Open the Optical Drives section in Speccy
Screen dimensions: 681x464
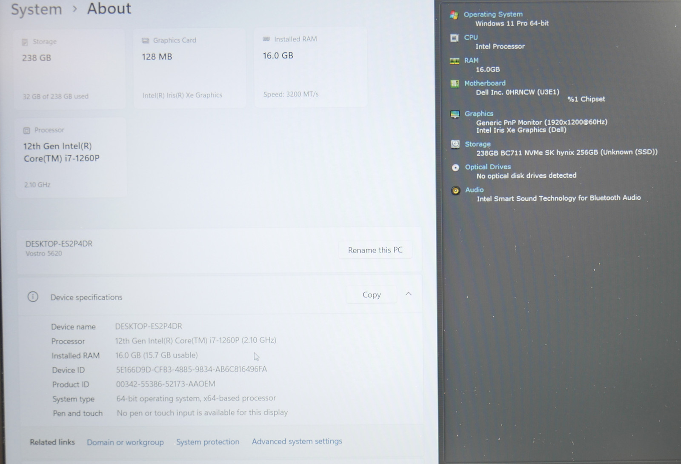point(488,167)
